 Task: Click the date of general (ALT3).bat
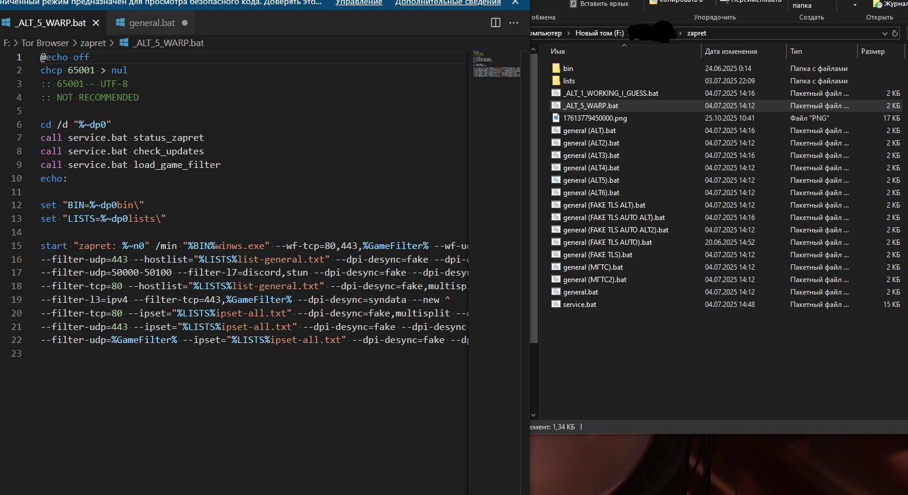729,156
